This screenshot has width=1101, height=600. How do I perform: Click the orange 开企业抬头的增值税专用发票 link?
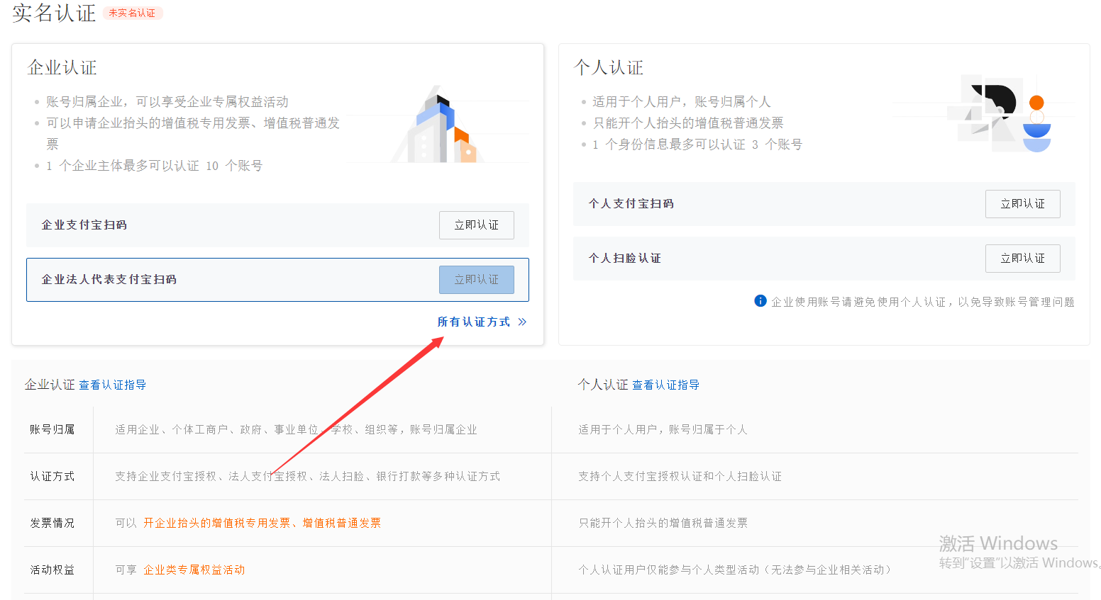tap(216, 523)
